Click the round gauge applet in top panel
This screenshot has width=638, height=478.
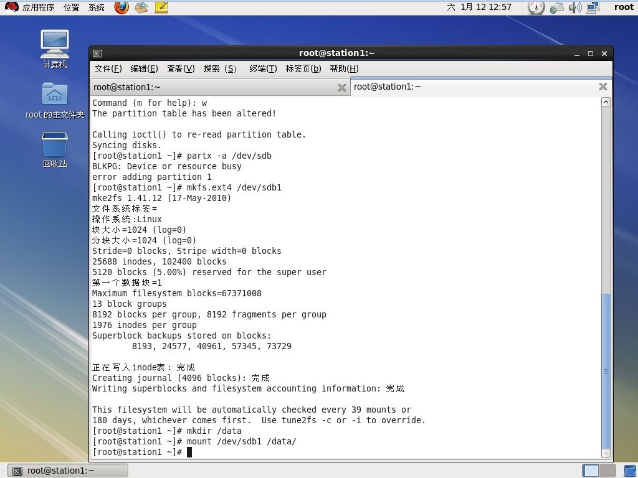point(536,7)
